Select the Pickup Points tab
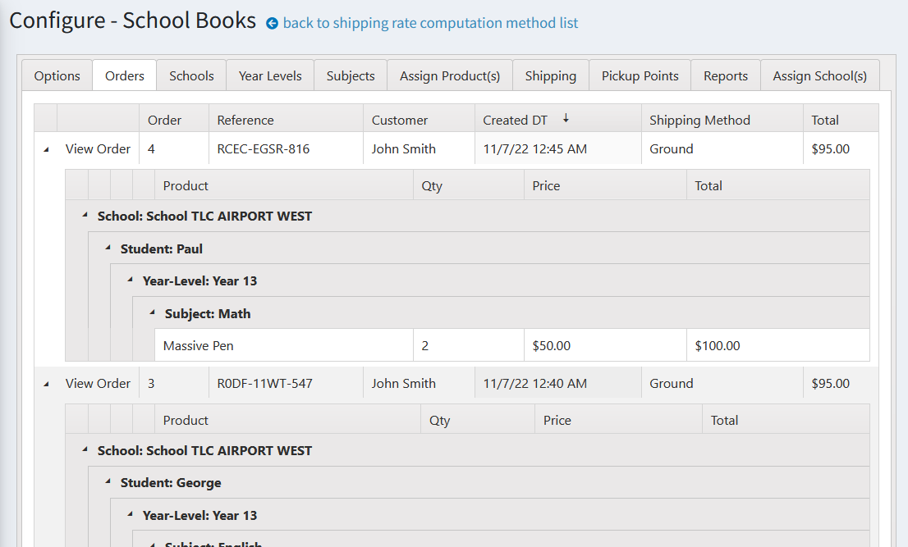This screenshot has height=547, width=908. tap(640, 75)
